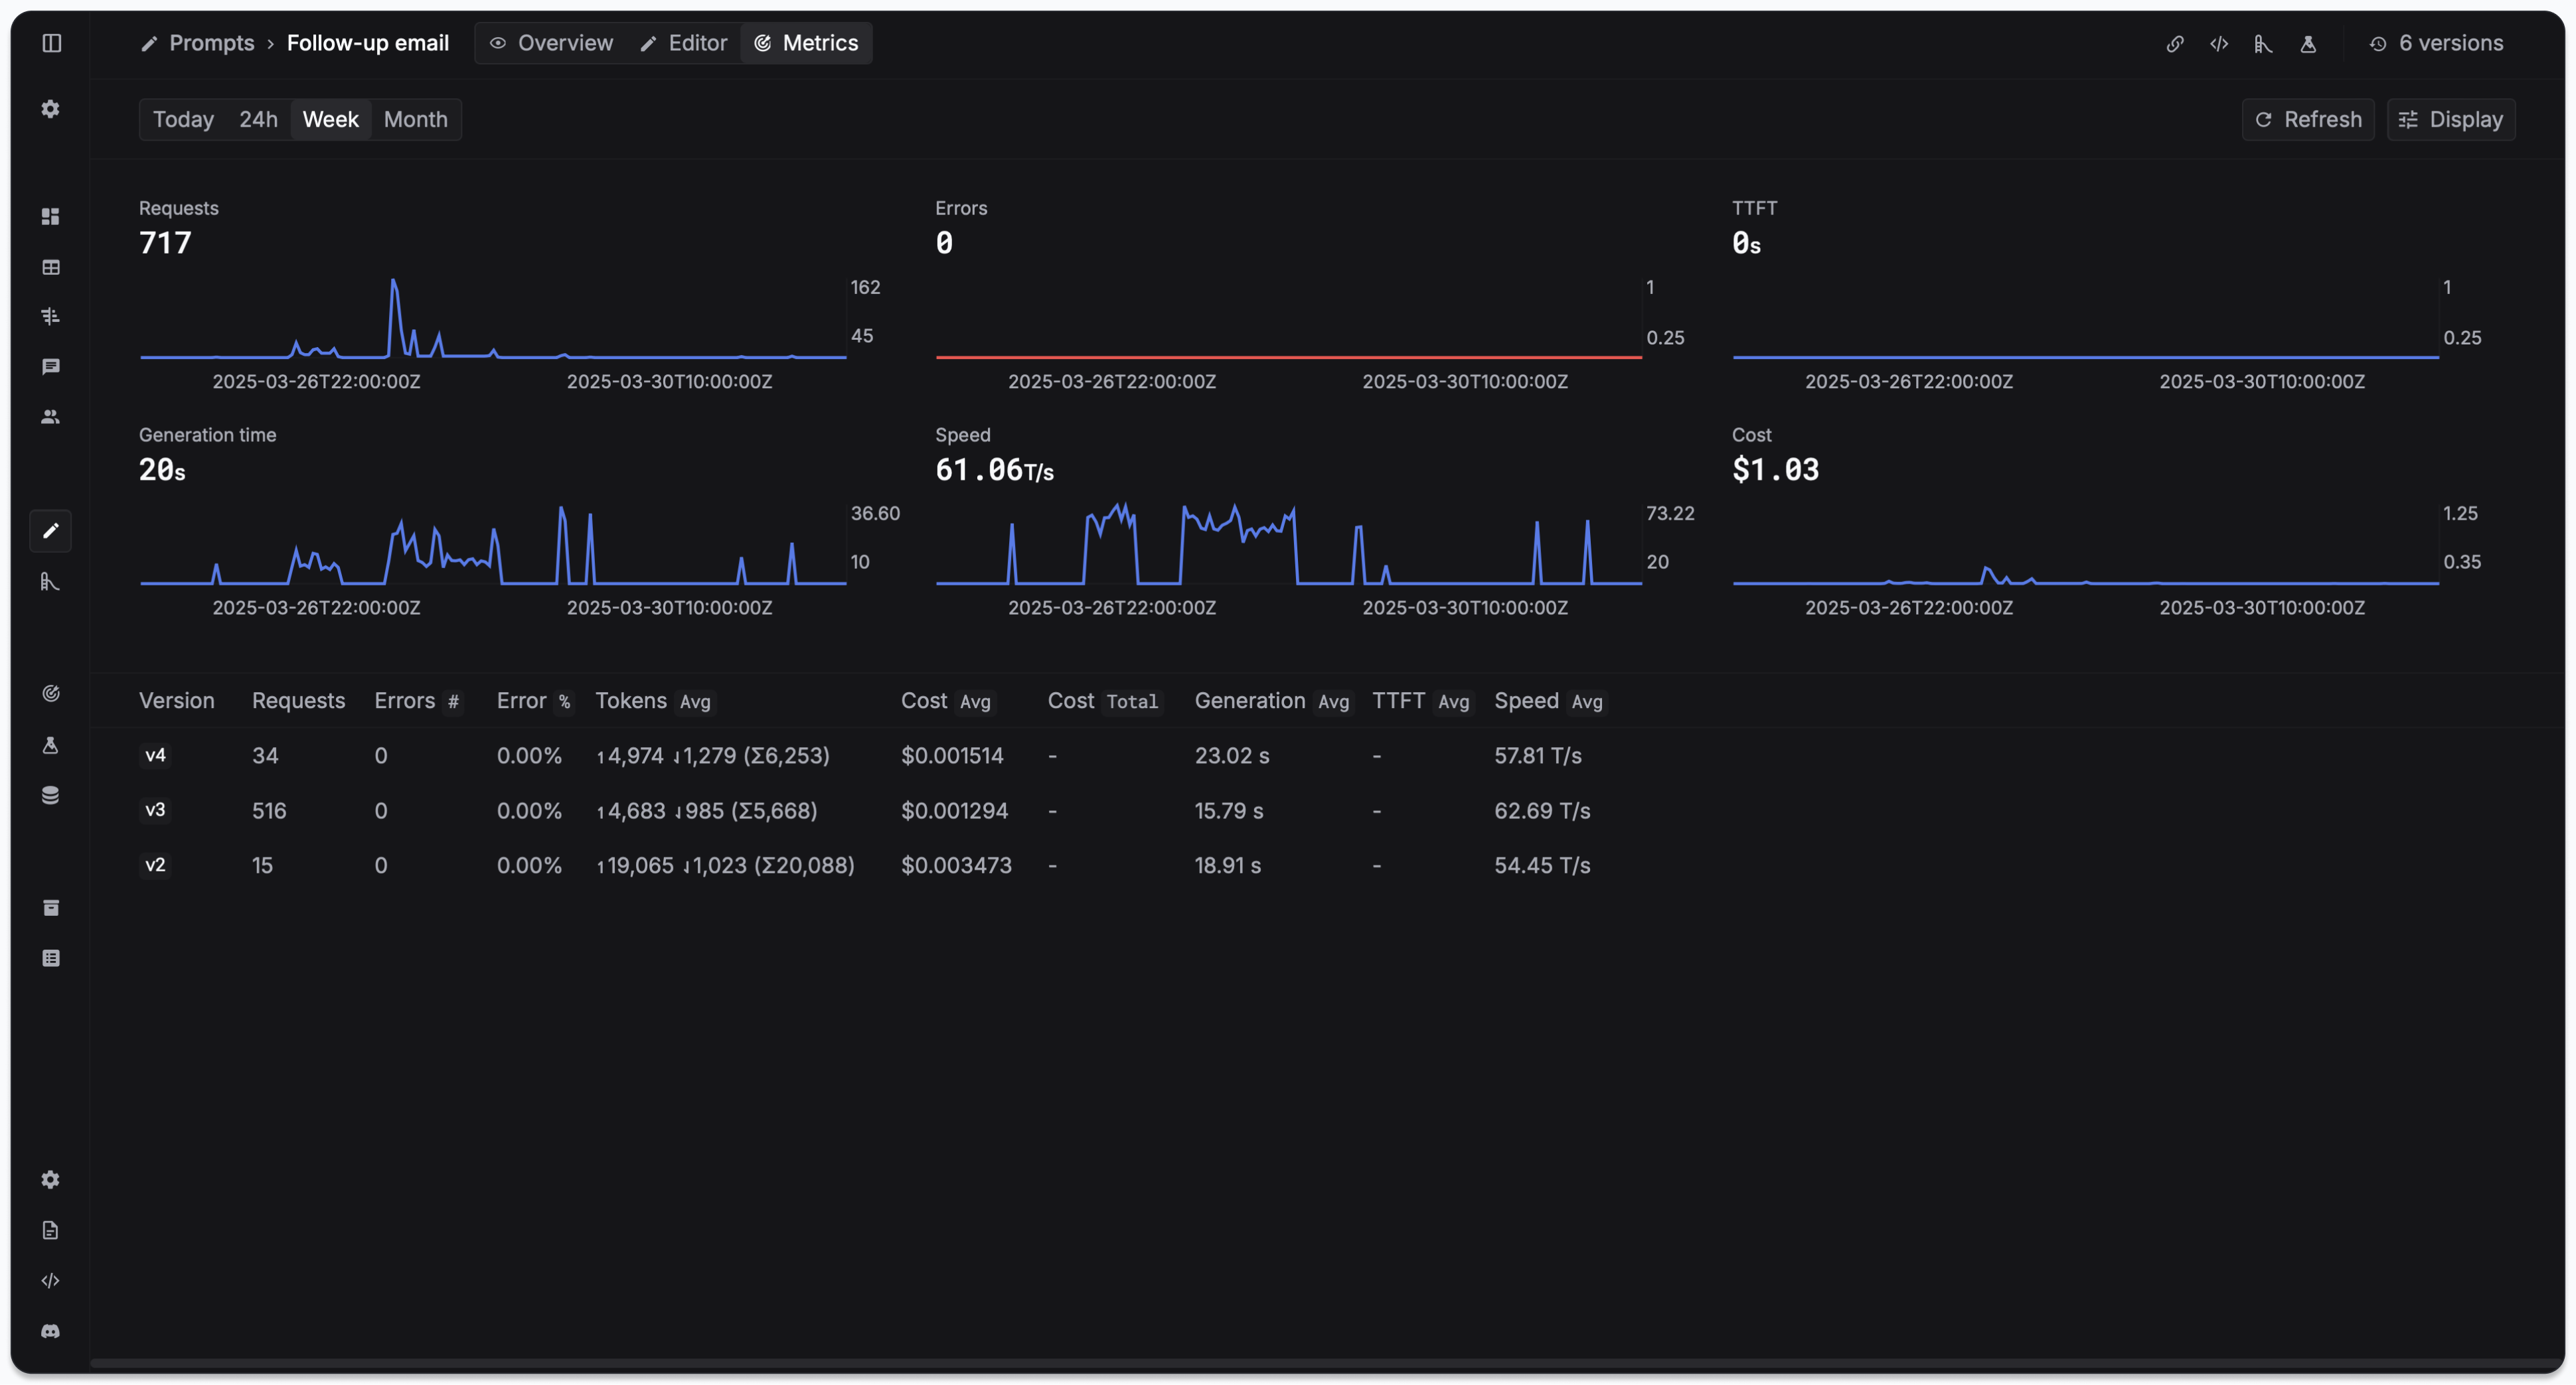Select the 24h time range

point(258,119)
